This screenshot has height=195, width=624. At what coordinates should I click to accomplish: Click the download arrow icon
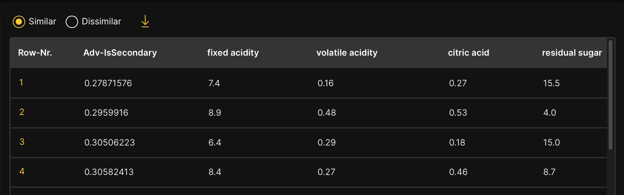[x=145, y=21]
